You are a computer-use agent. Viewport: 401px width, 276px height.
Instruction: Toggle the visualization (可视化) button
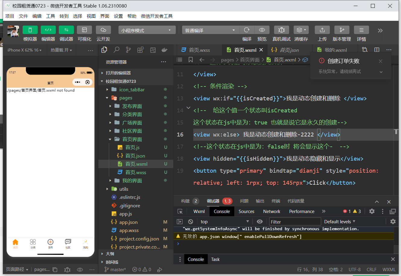(84, 30)
